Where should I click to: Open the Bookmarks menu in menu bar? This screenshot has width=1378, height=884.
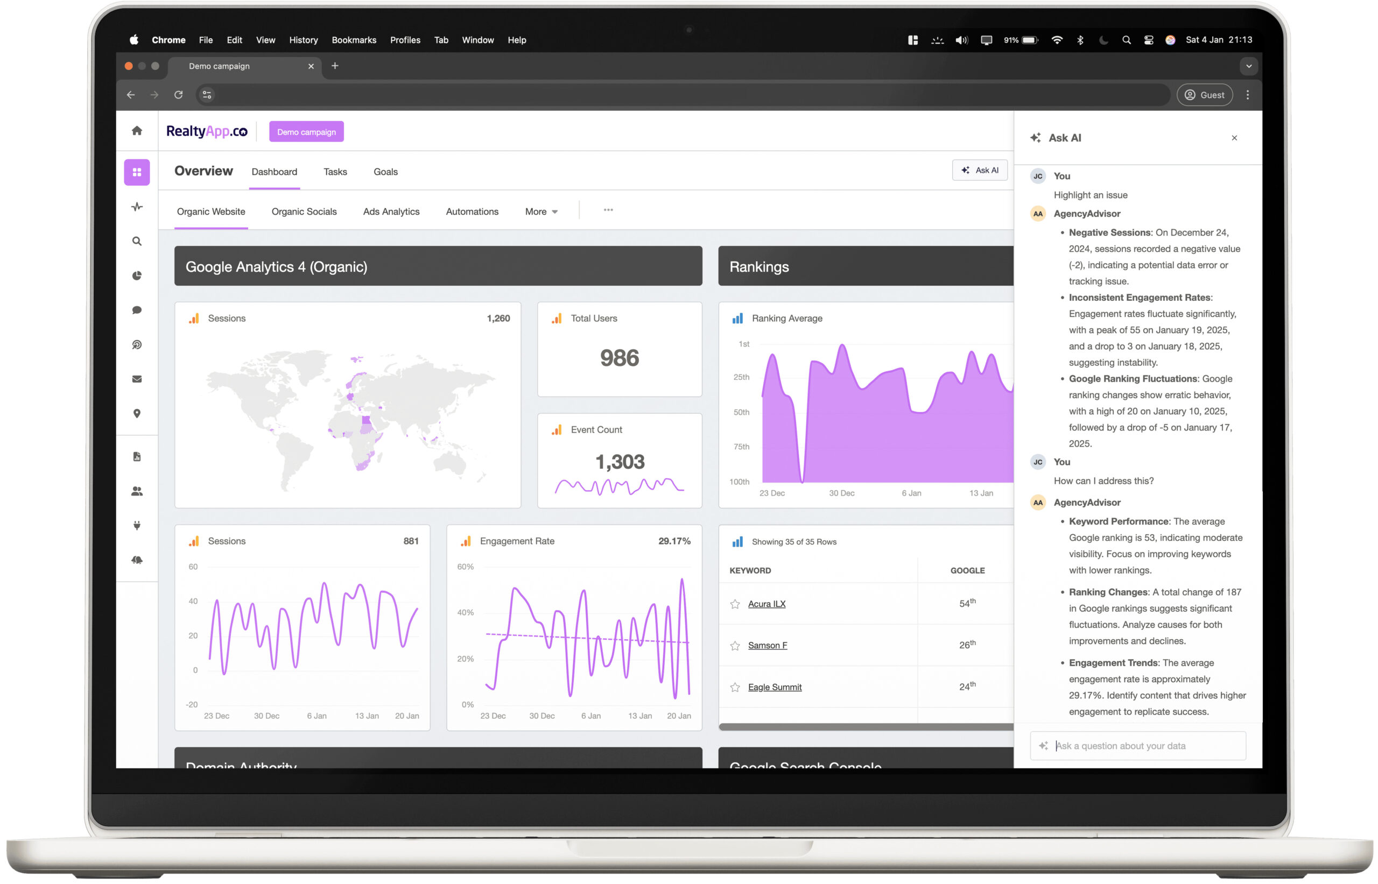click(354, 40)
